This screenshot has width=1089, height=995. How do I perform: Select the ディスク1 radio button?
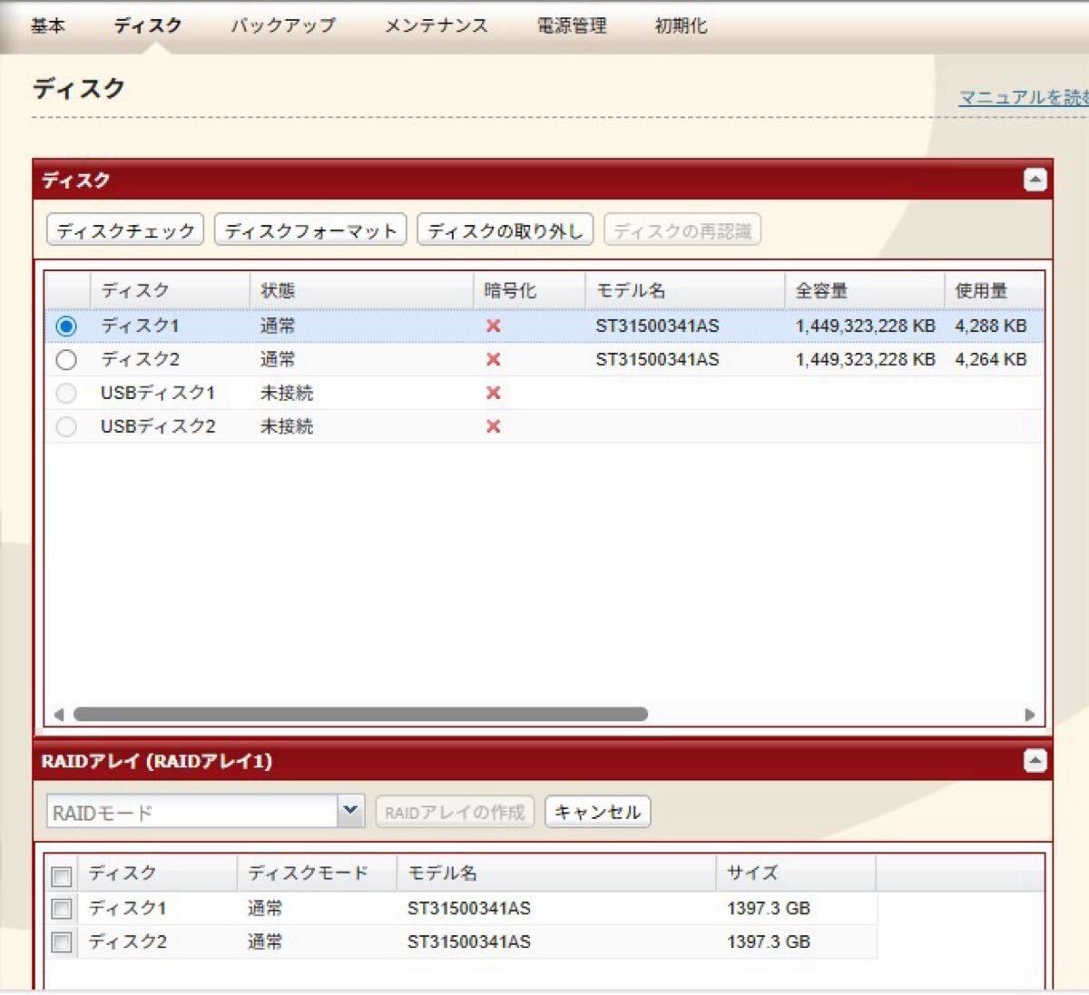click(66, 326)
